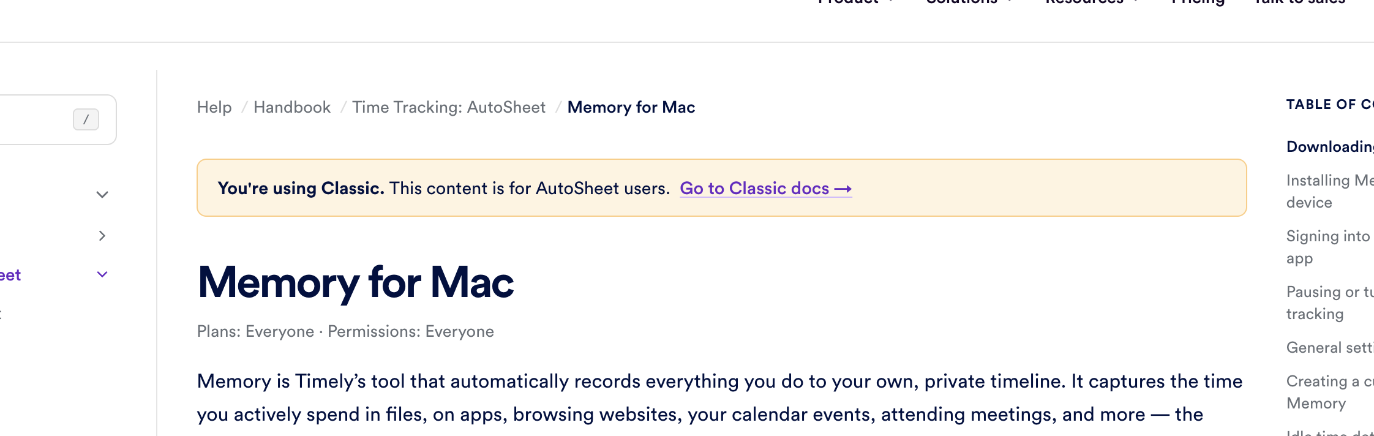Jump to the Installing section in contents
Image resolution: width=1374 pixels, height=436 pixels.
(1330, 191)
